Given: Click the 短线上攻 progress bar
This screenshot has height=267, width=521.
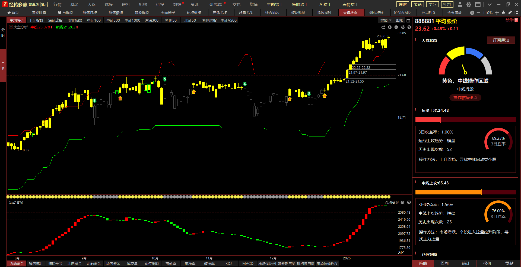Looking at the screenshot, I should click(465, 120).
